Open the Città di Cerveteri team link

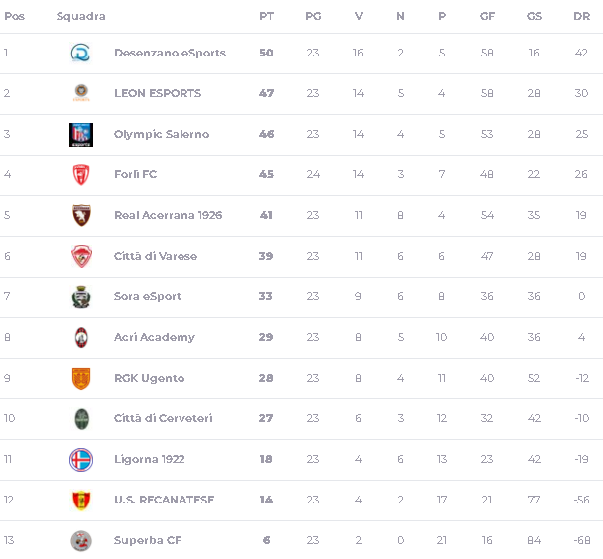coord(163,418)
